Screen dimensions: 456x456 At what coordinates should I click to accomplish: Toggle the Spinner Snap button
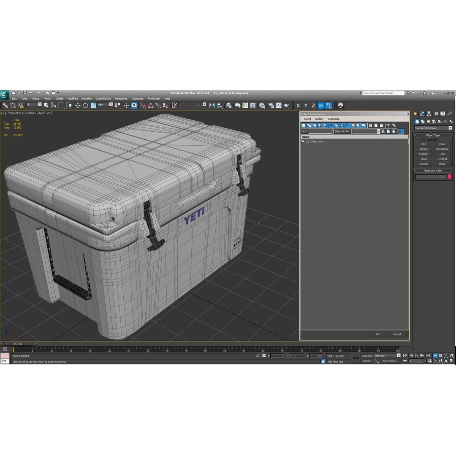tap(166, 105)
